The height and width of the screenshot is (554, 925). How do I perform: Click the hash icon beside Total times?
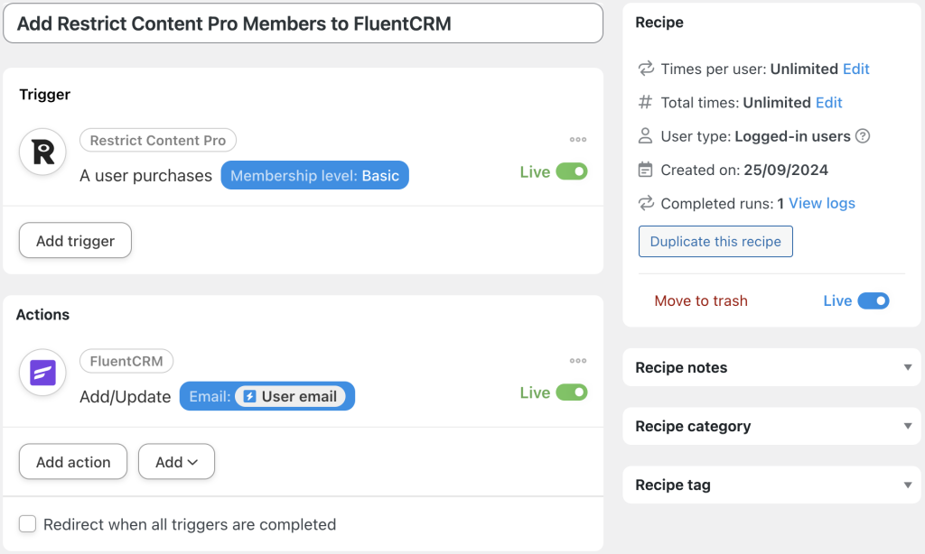click(645, 102)
